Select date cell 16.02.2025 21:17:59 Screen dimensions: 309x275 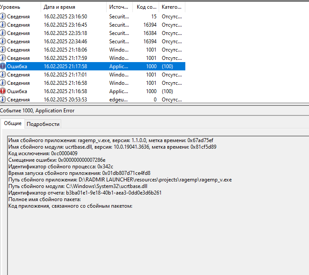pos(65,58)
